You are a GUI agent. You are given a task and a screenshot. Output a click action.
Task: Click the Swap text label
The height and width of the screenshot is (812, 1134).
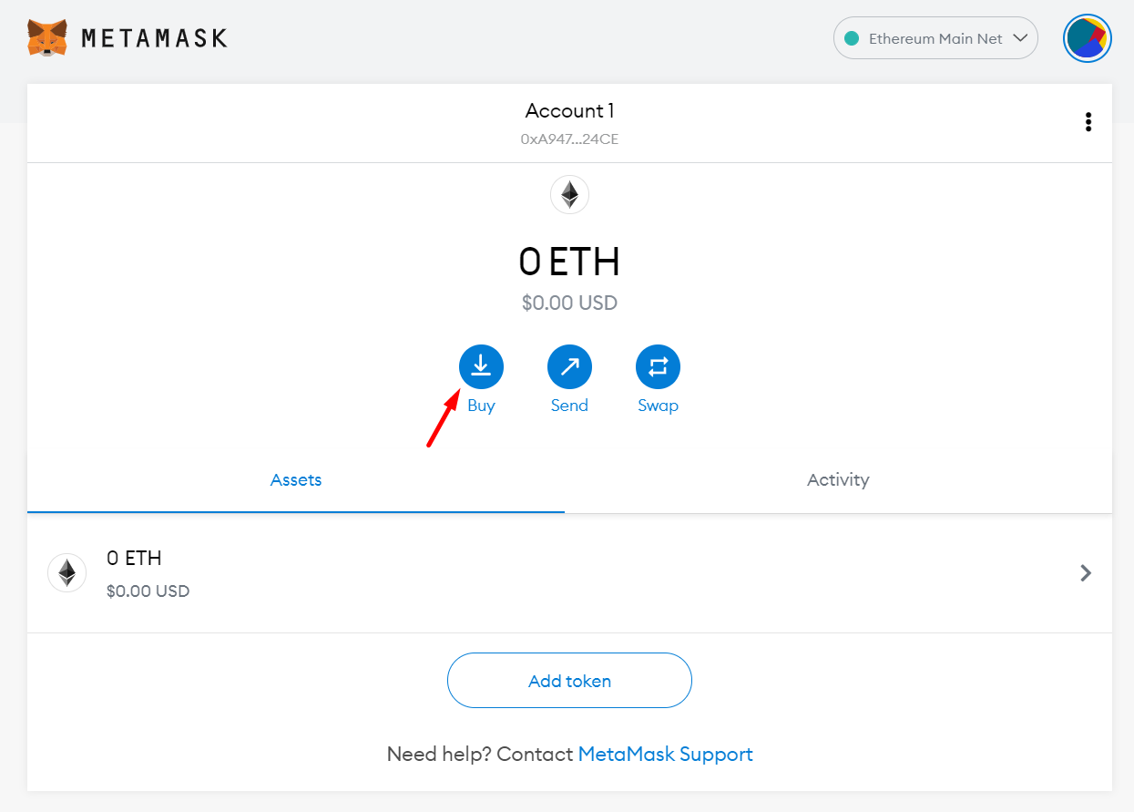pyautogui.click(x=658, y=406)
